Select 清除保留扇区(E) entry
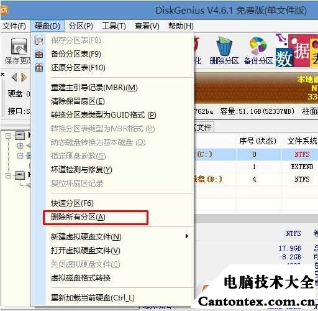318x311 pixels. [x=78, y=101]
